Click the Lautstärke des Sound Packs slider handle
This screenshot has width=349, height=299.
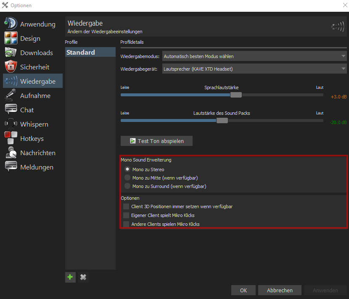pyautogui.click(x=222, y=120)
